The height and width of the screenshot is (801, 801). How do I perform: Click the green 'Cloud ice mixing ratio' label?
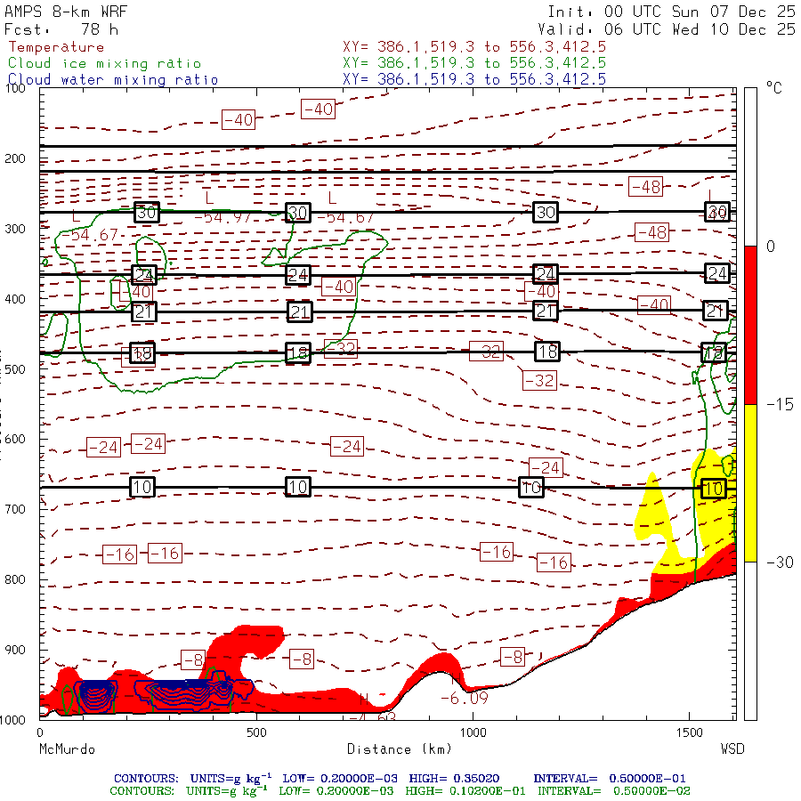(x=105, y=63)
